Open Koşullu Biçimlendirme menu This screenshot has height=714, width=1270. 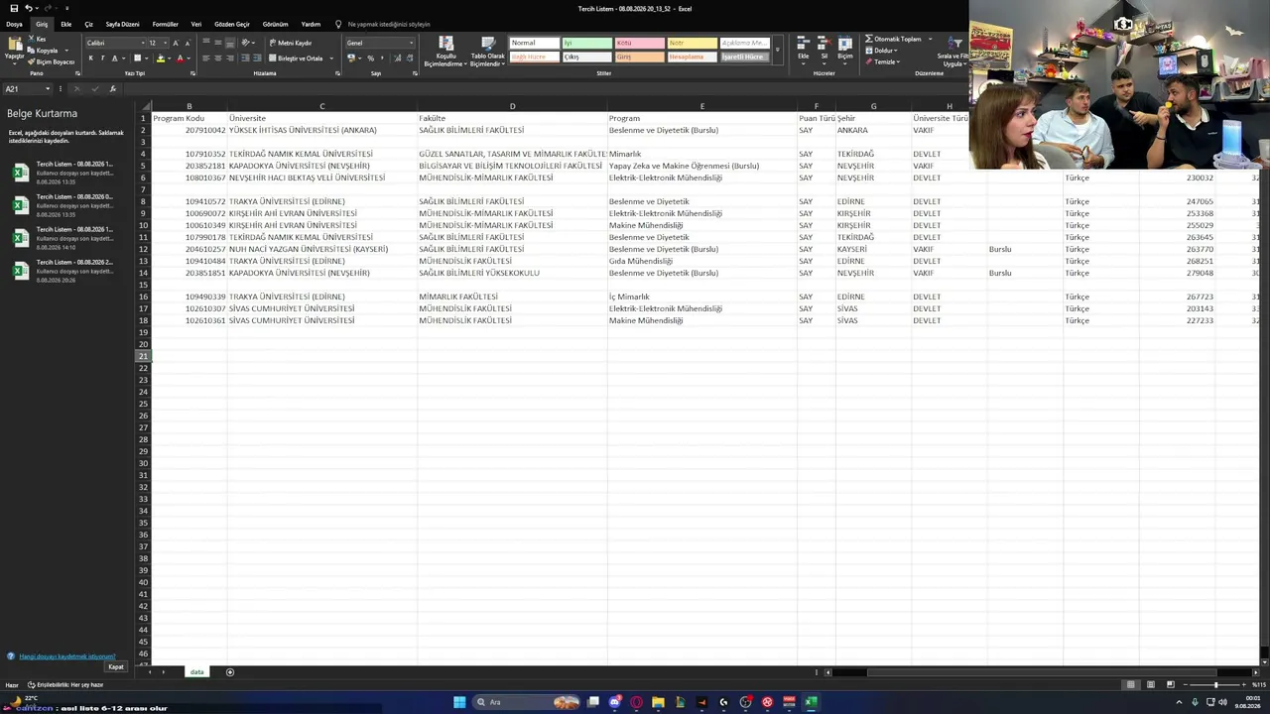[x=444, y=52]
